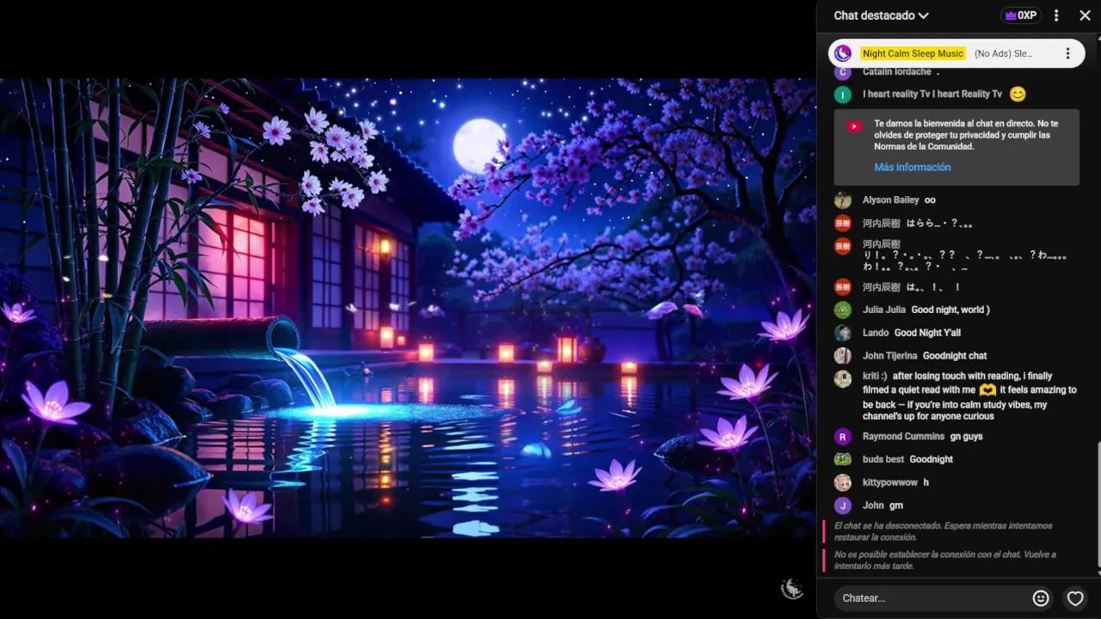Open pinned Night Calm Sleep Music message menu
1101x619 pixels.
(1067, 53)
